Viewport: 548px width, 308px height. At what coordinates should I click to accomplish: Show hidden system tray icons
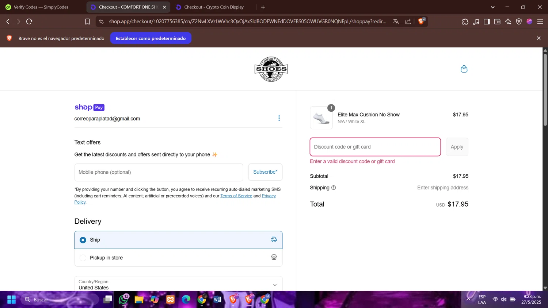point(468,299)
